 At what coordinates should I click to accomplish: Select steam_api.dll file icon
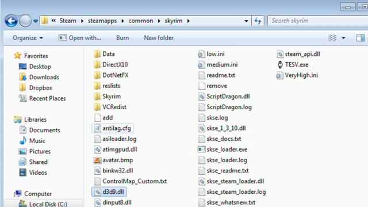(x=280, y=54)
